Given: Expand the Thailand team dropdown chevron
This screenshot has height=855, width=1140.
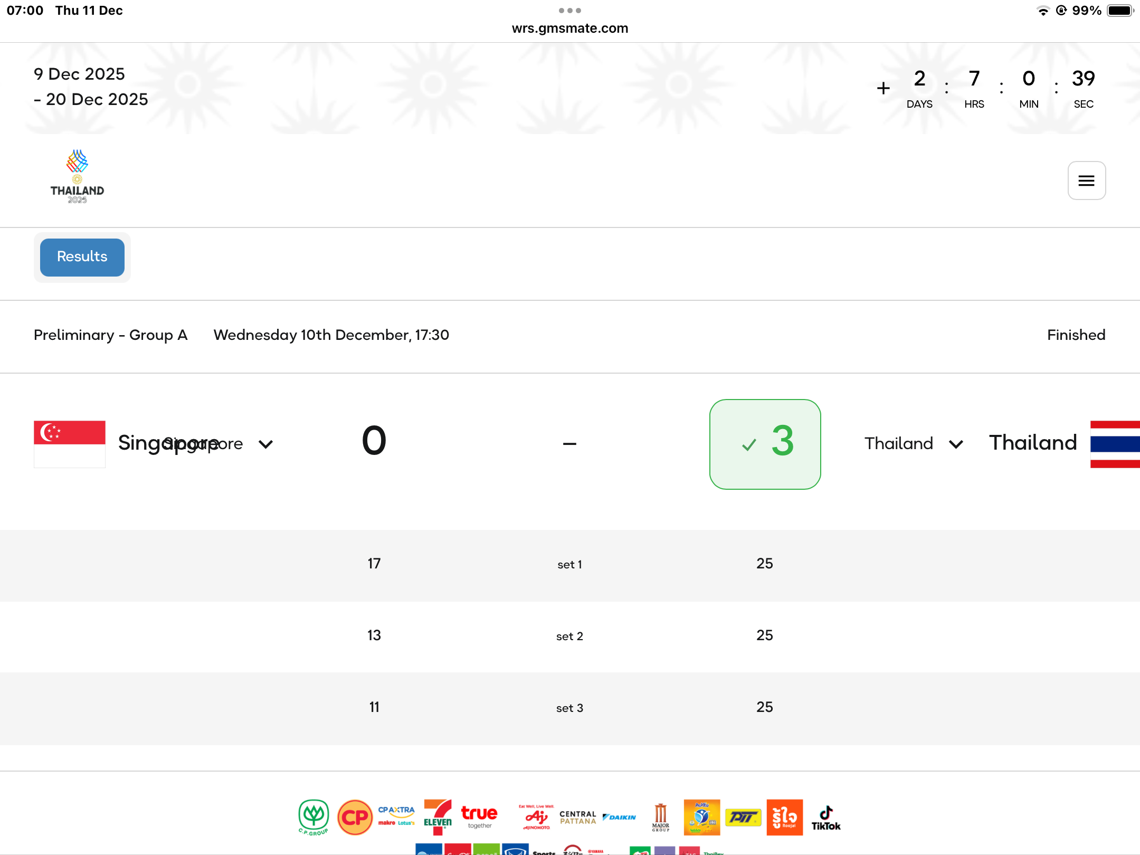Looking at the screenshot, I should click(956, 444).
